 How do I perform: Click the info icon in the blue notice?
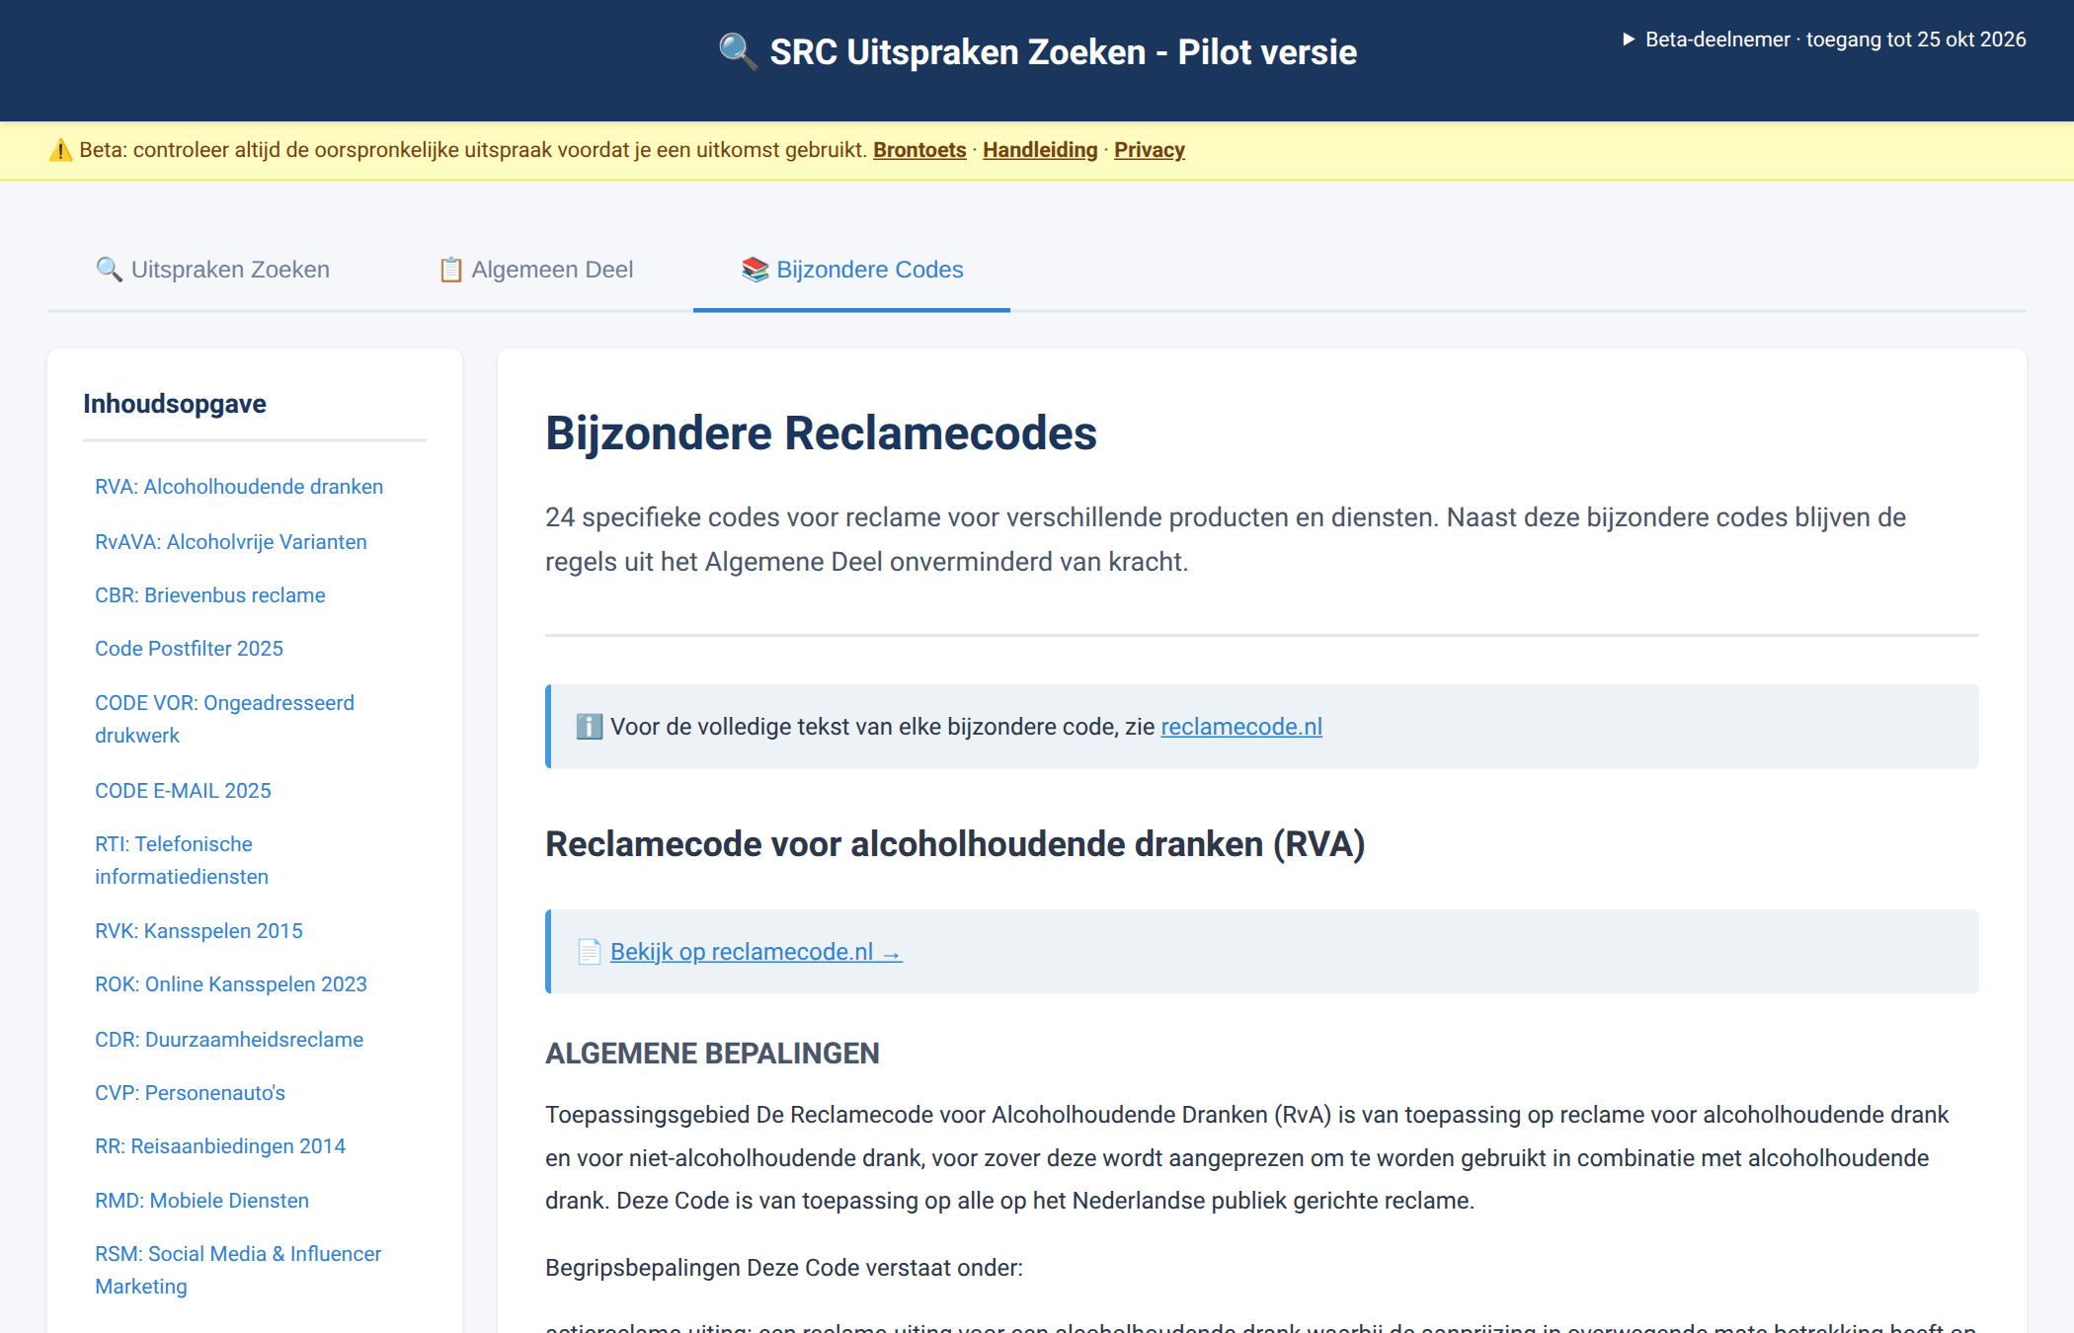click(x=589, y=727)
